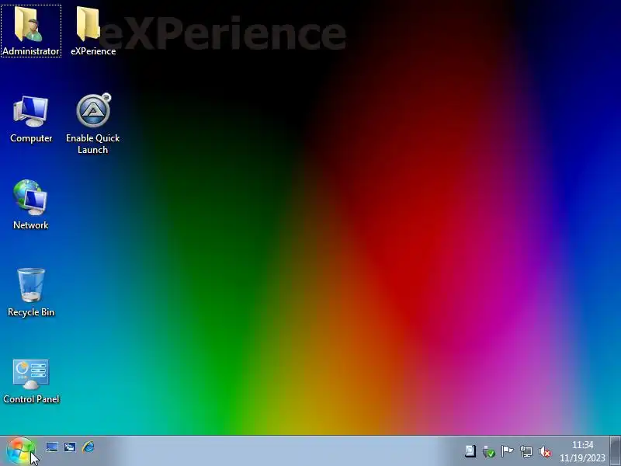
Task: Open the Windows Start menu orb
Action: [21, 451]
